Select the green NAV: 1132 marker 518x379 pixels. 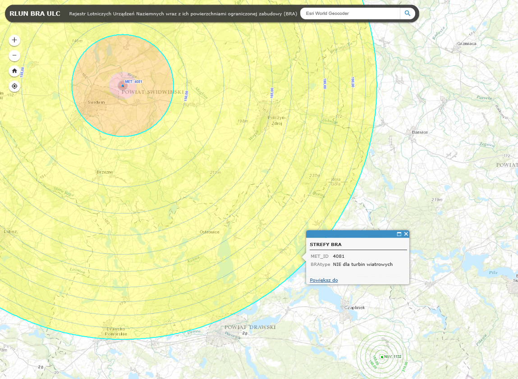[382, 357]
